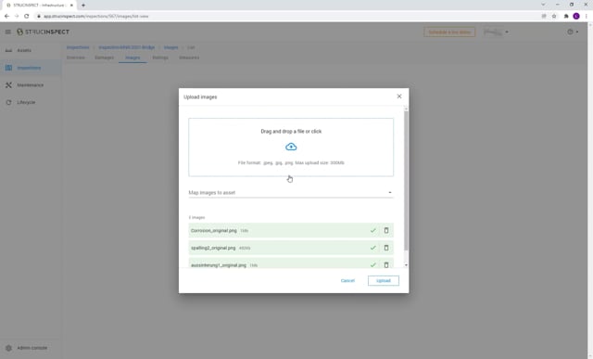
Task: Switch to the Measures tab
Action: point(189,58)
